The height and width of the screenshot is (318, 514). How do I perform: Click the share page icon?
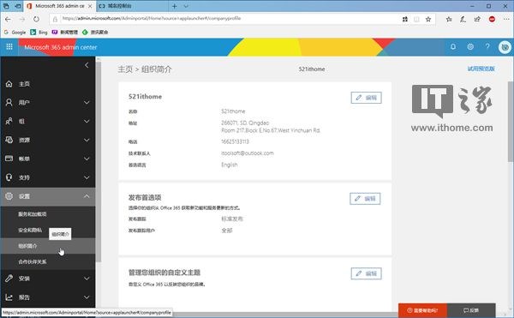477,20
